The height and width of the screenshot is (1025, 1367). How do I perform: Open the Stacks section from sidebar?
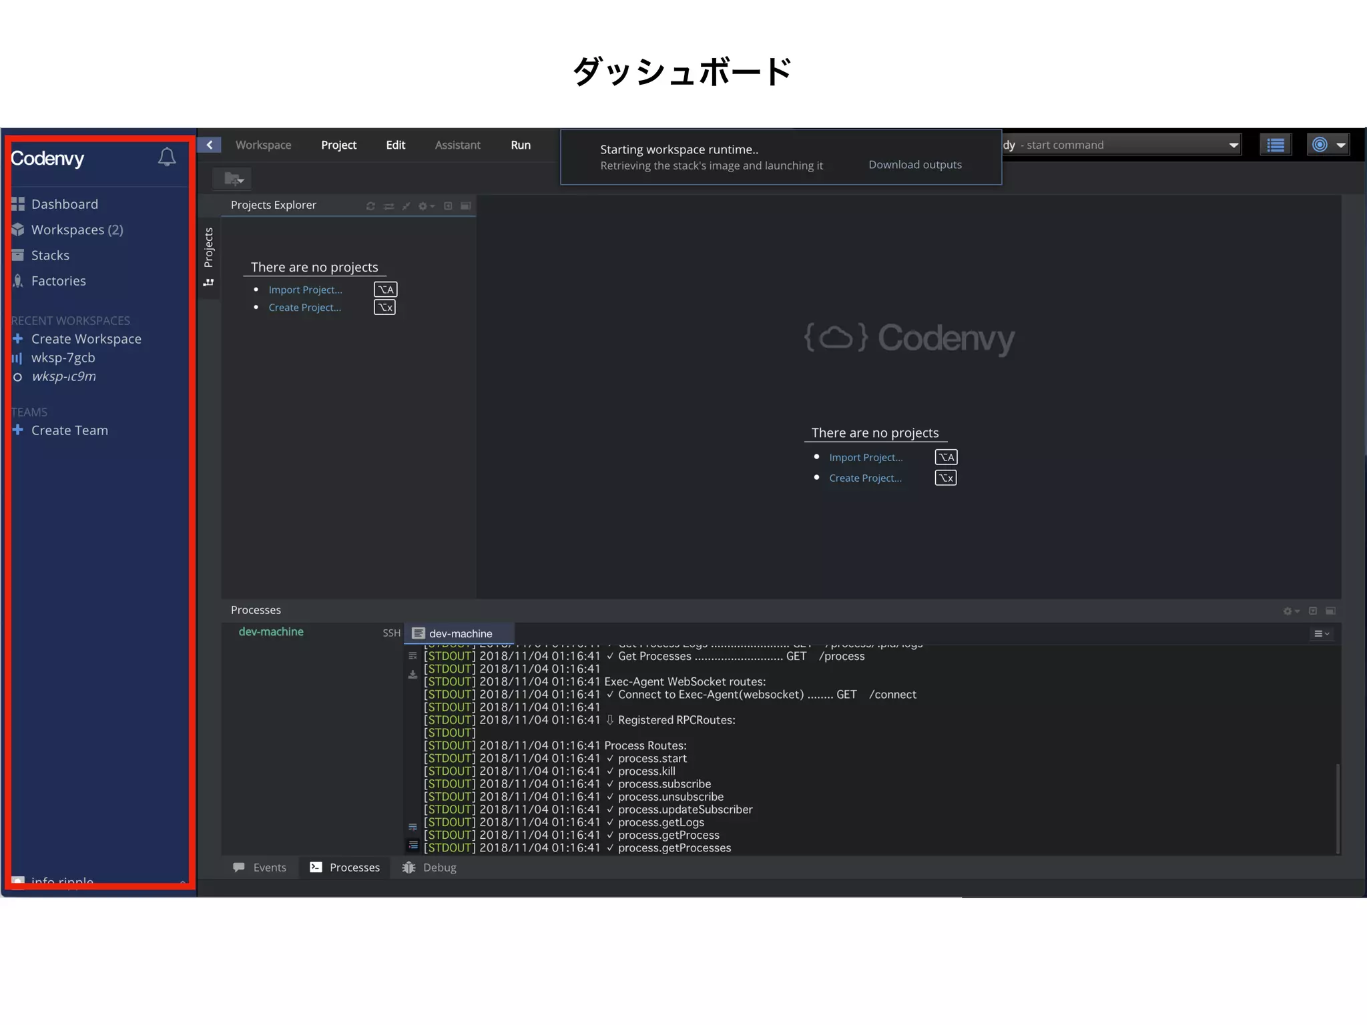tap(50, 256)
